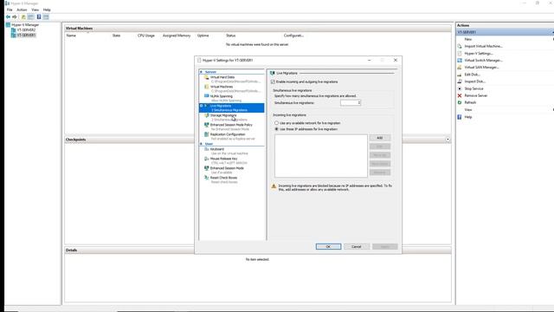
Task: Open the Help menu in the menu bar
Action: (47, 10)
